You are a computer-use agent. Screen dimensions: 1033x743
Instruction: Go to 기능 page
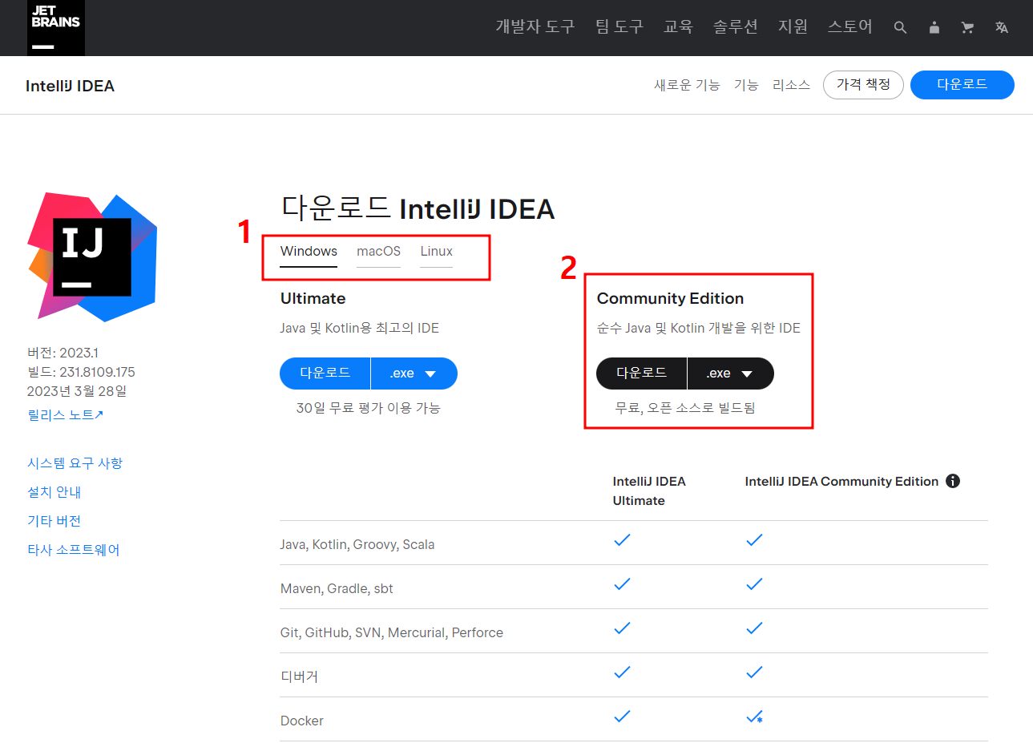746,85
